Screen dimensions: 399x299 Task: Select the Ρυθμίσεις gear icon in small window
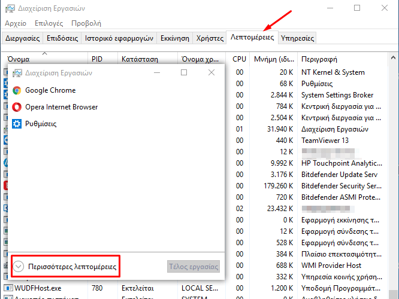click(x=17, y=124)
